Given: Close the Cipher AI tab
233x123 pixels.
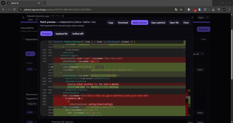Looking at the screenshot, I should 39,3.
